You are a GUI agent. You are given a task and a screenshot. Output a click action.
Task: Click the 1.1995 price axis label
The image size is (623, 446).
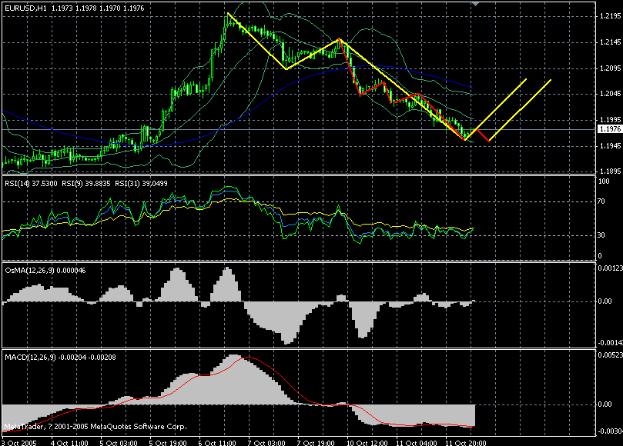click(610, 120)
